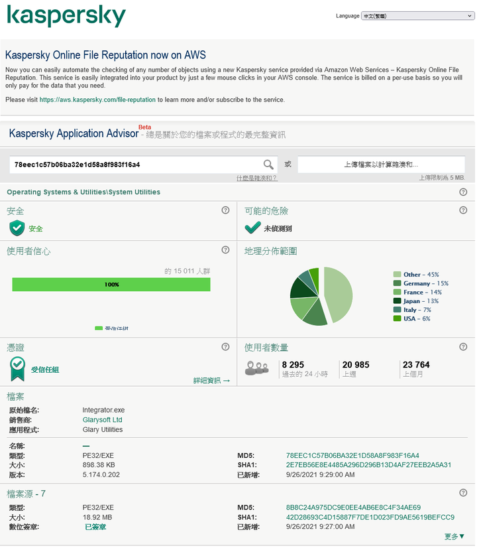
Task: Click help icon in the 檔案源 section
Action: coord(463,493)
